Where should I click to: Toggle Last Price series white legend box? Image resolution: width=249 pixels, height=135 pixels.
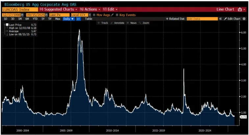pos(7,25)
